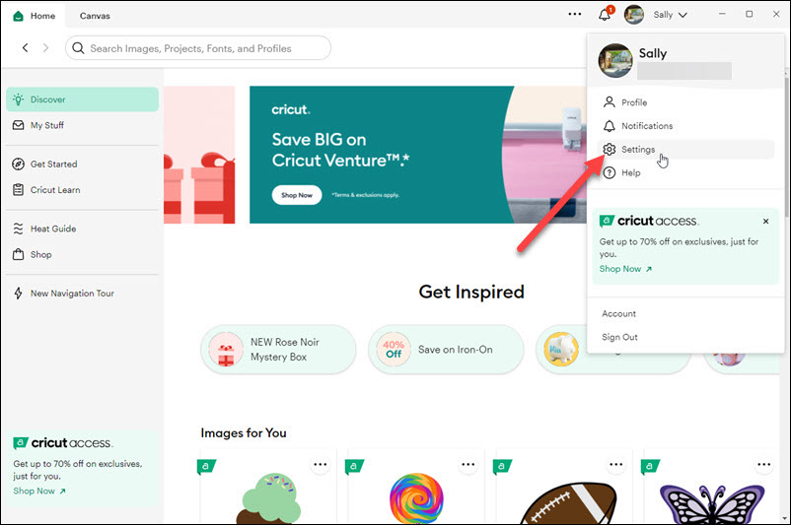
Task: Open Cricut Learn in the sidebar
Action: click(x=55, y=190)
